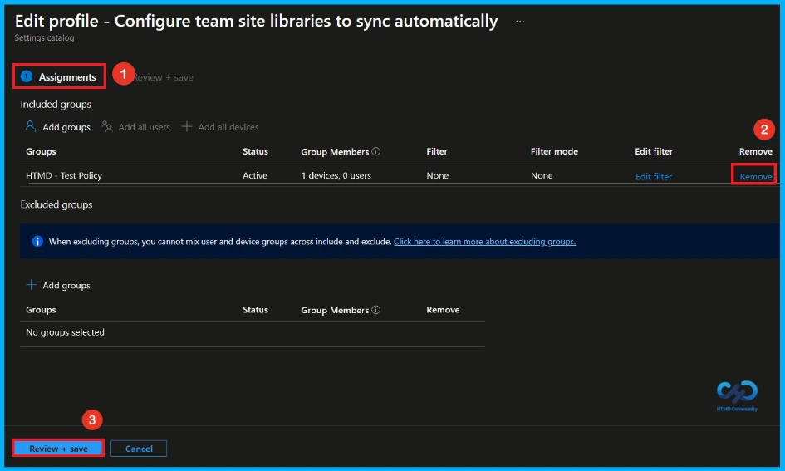Click the Included groups heading
This screenshot has width=785, height=471.
click(56, 104)
